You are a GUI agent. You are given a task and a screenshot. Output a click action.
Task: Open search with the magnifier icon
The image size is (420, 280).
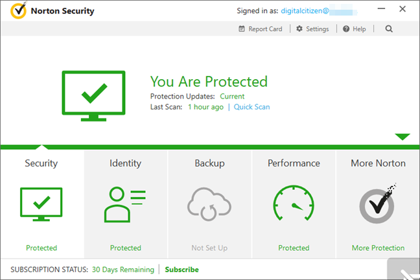[x=389, y=29]
